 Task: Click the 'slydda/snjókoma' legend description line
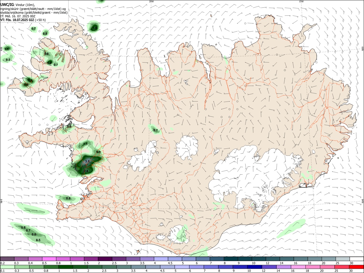click(34, 13)
